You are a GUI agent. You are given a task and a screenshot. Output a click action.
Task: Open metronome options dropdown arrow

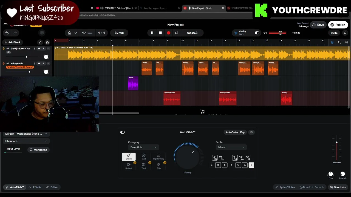[75, 33]
